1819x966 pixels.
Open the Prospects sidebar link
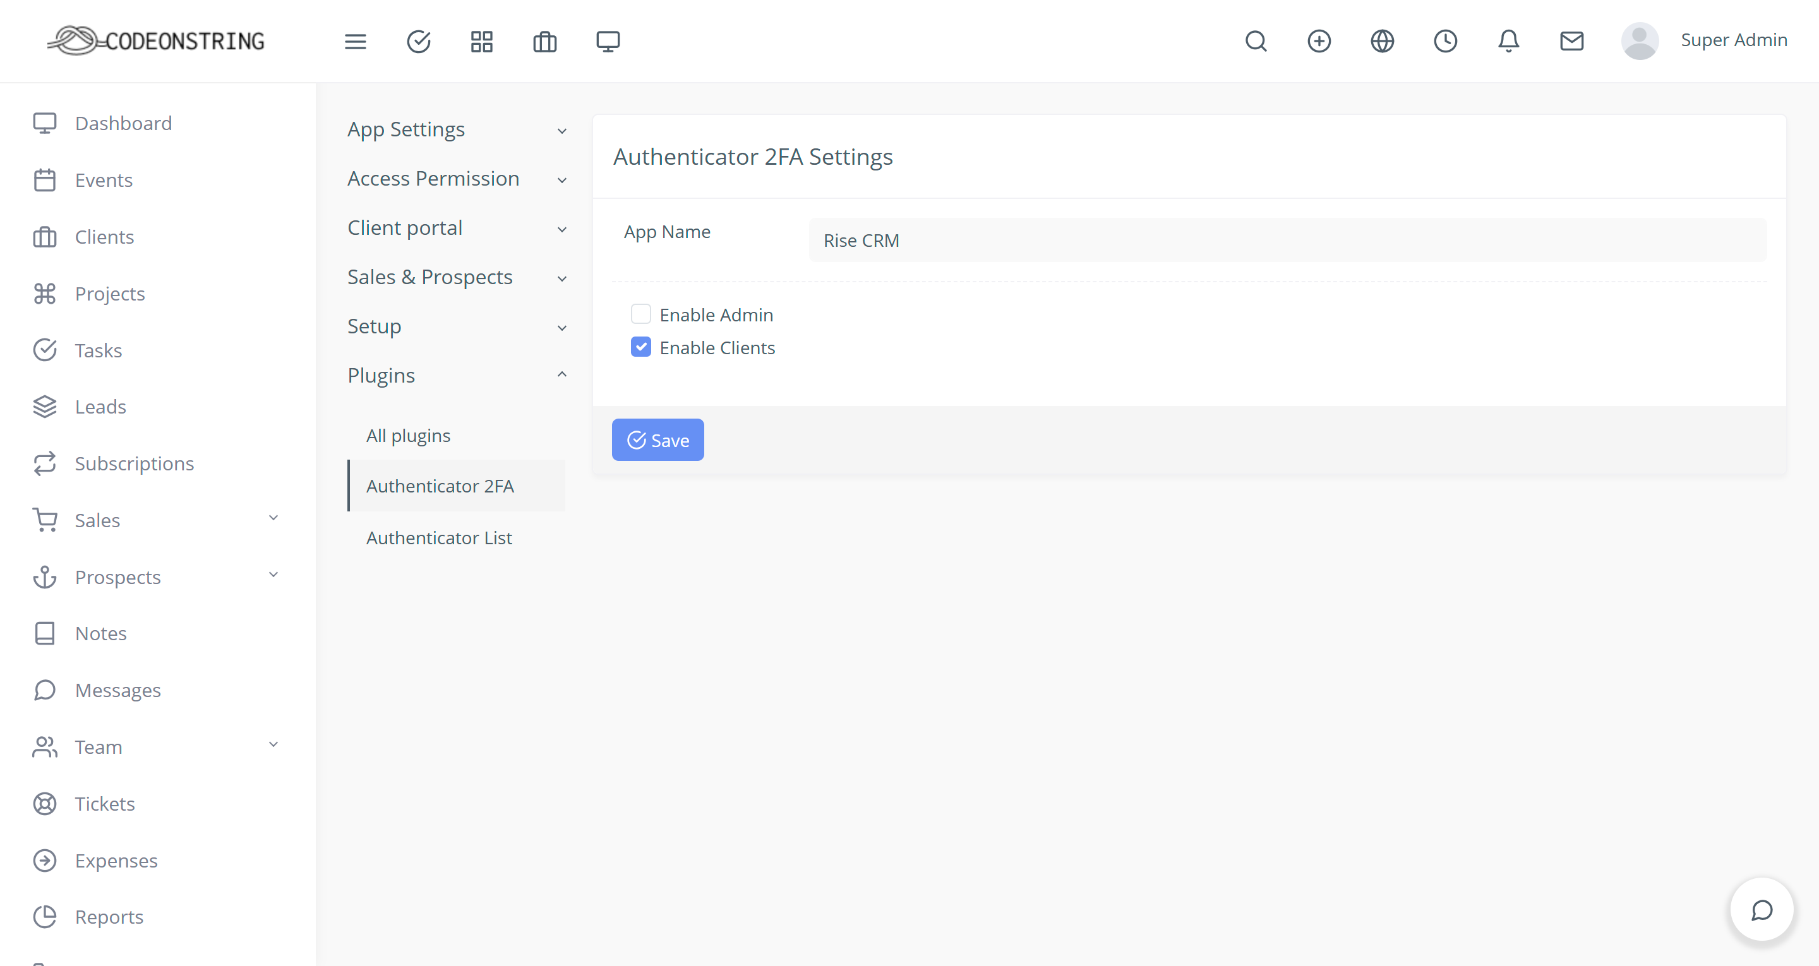click(118, 577)
